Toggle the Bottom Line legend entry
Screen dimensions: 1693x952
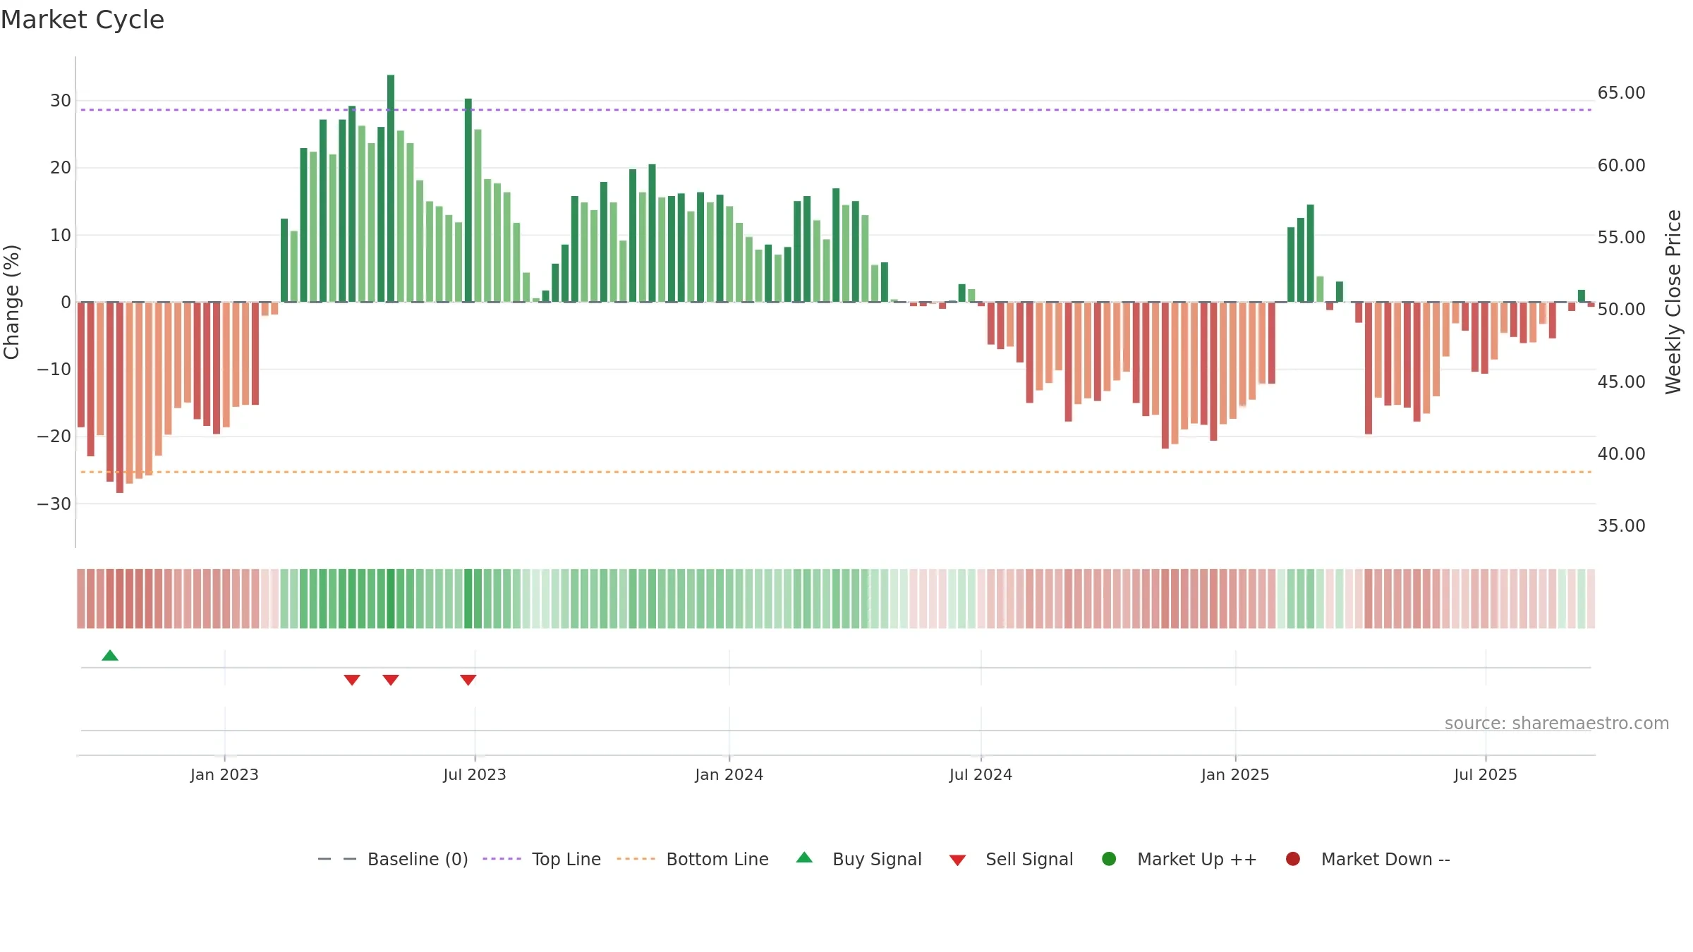click(693, 859)
